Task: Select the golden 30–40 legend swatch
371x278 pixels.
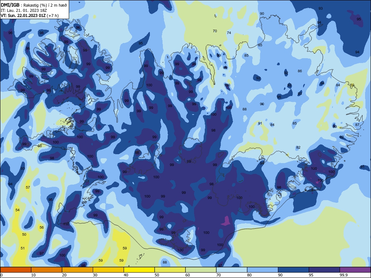Action: pos(108,270)
